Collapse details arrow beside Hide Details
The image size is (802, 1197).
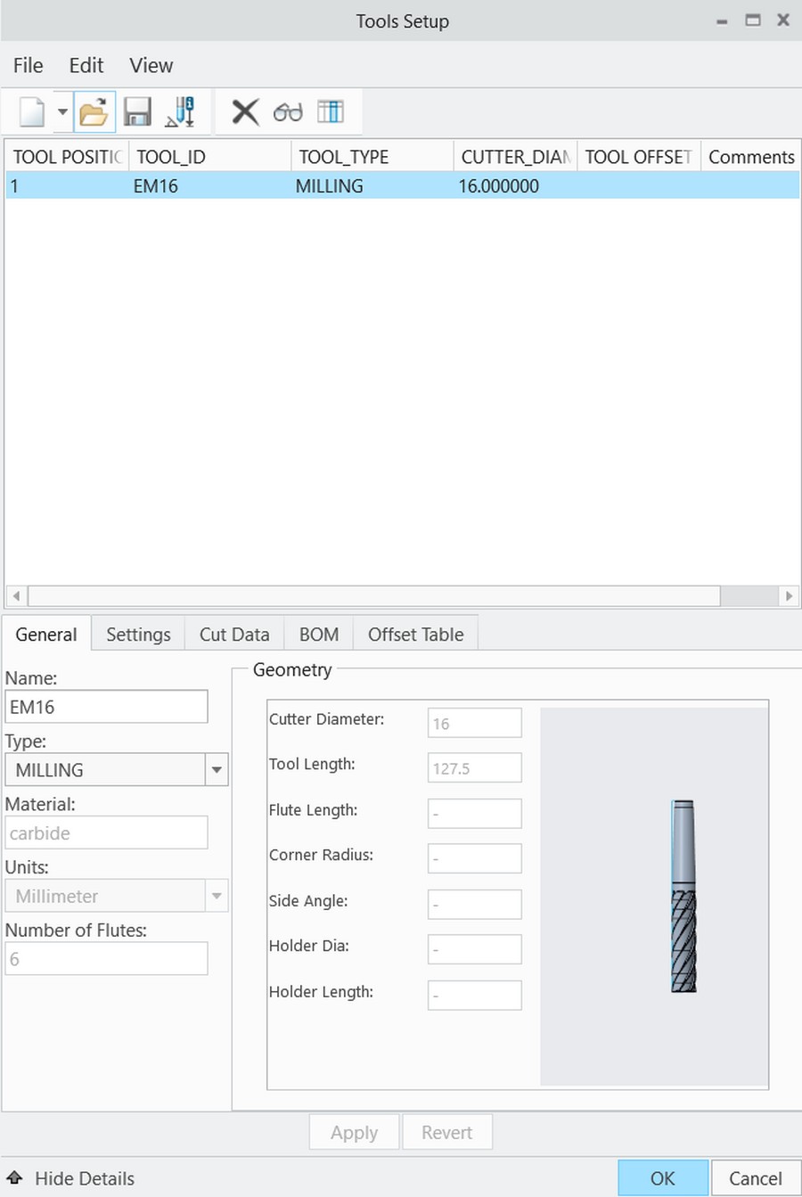click(x=15, y=1177)
